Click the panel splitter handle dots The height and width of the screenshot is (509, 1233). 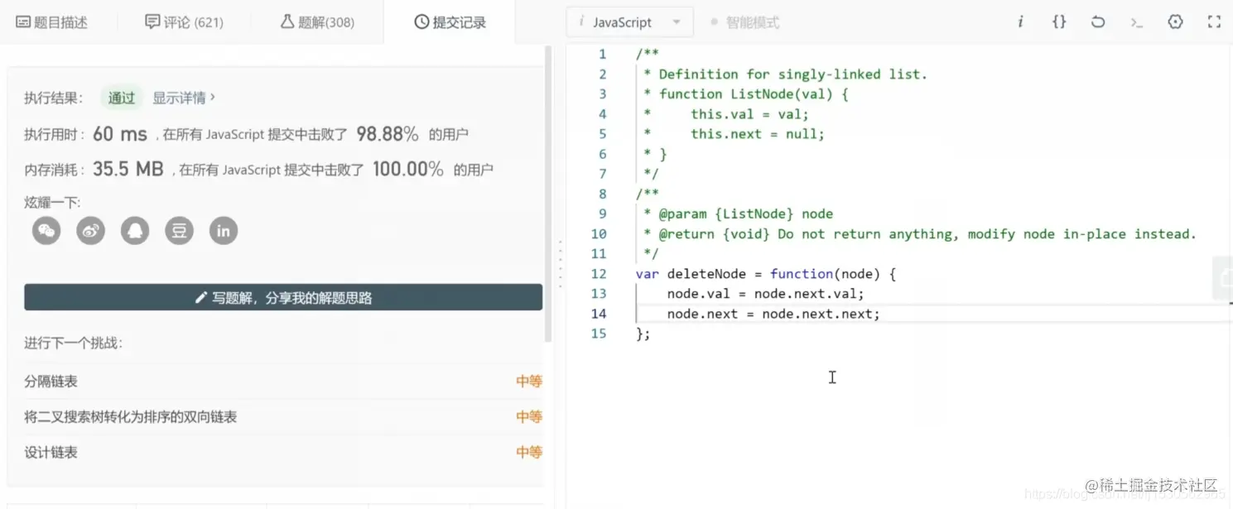pyautogui.click(x=560, y=265)
